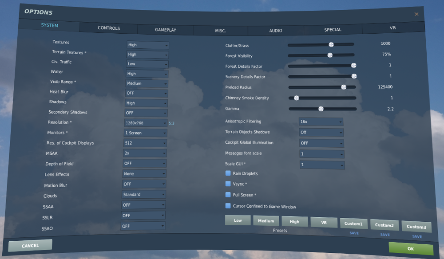This screenshot has width=444, height=259.
Task: Open the Textures quality dropdown
Action: coord(147,45)
